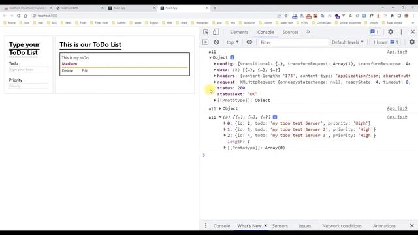Expand array item 0 'my todo test Server'
Image resolution: width=418 pixels, height=235 pixels.
[225, 123]
